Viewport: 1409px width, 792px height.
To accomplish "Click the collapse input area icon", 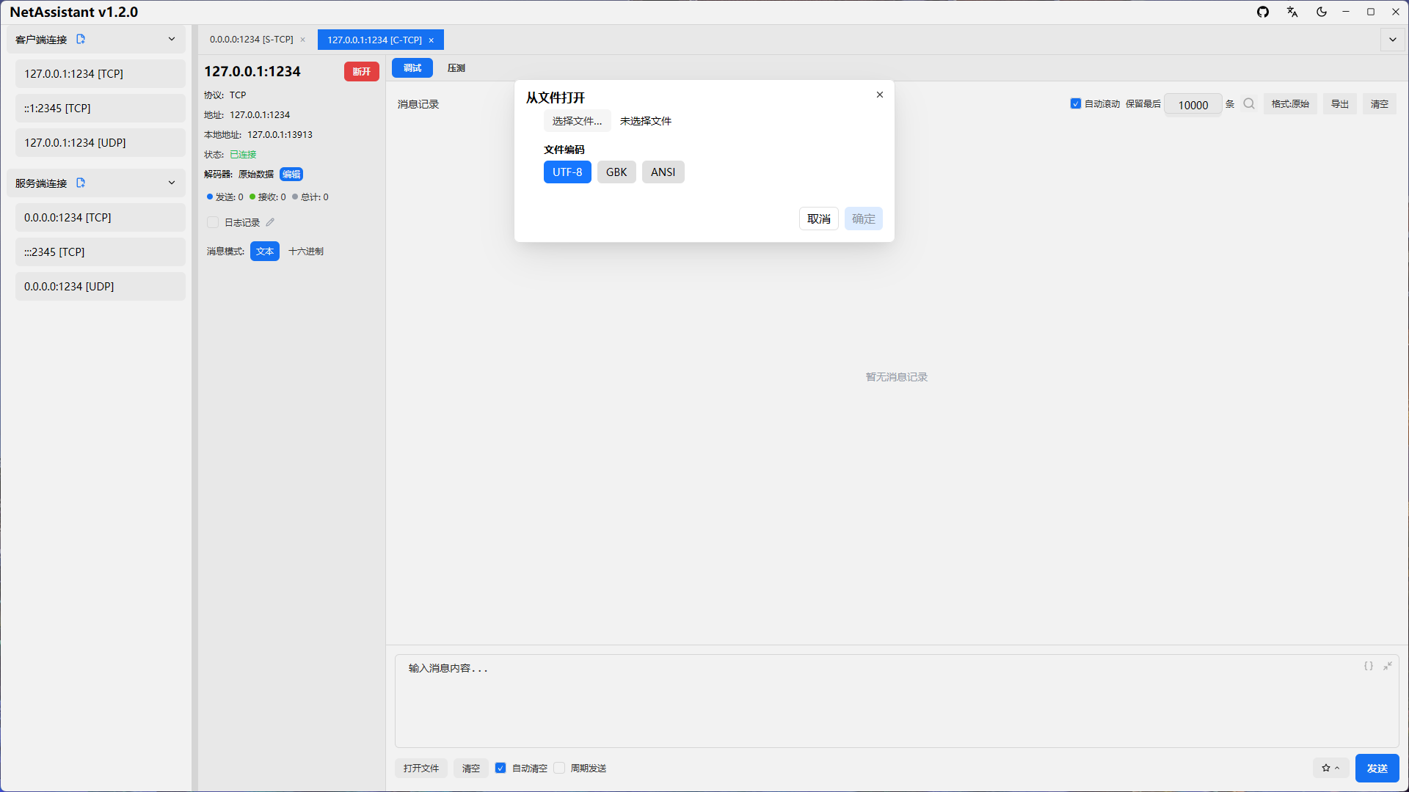I will (1388, 666).
